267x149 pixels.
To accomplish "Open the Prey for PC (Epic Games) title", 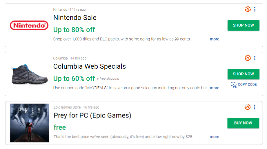I will click(x=92, y=116).
